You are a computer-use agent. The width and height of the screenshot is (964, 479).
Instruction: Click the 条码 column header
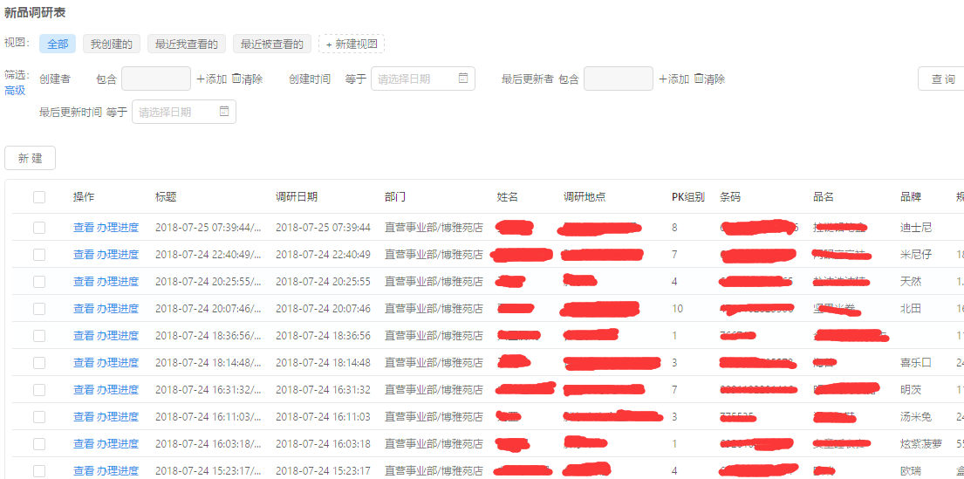[x=730, y=197]
